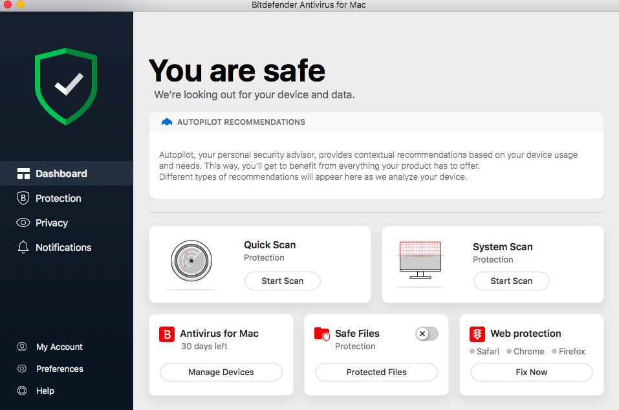Go to the Protection section
This screenshot has height=410, width=619.
[58, 199]
